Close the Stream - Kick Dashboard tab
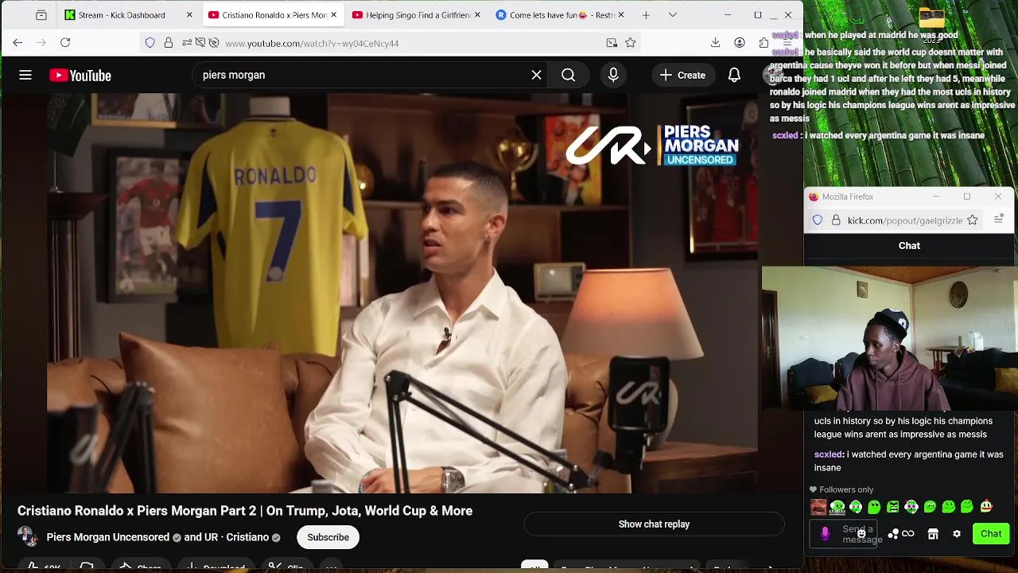The width and height of the screenshot is (1018, 573). pos(189,14)
